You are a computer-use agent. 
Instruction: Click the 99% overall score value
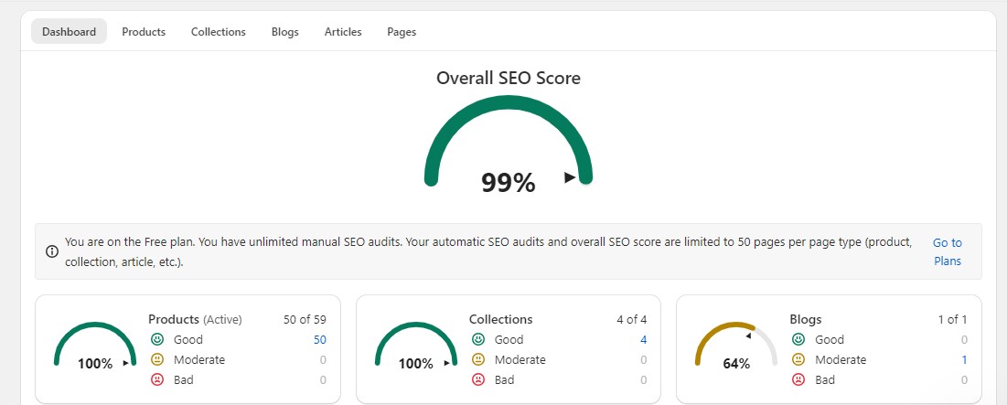508,183
